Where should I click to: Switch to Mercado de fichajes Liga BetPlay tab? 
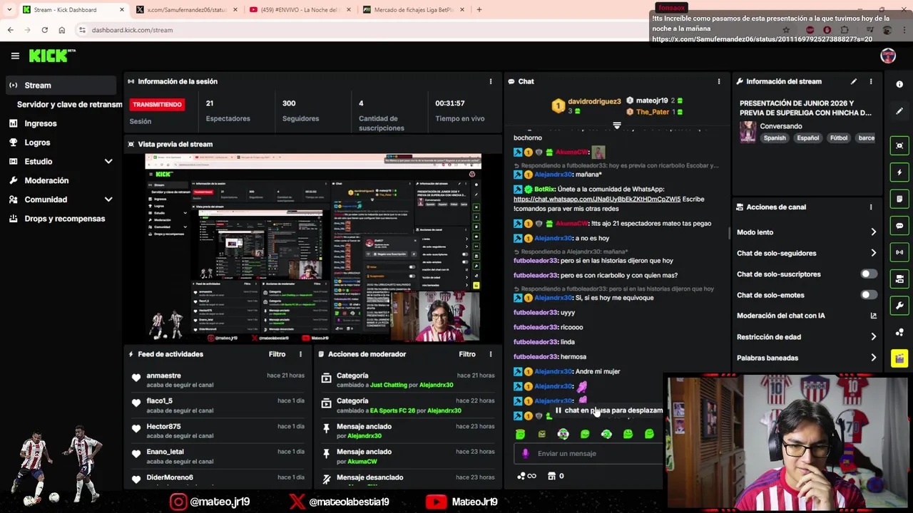pos(414,10)
